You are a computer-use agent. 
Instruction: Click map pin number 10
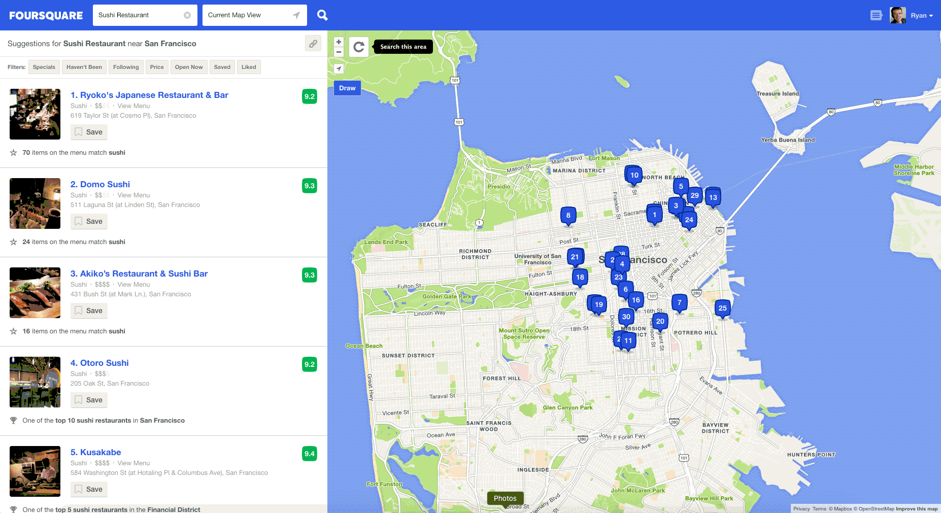click(634, 176)
